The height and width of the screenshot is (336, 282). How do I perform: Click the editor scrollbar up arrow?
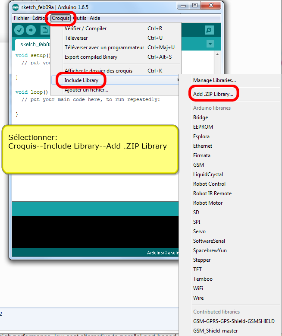coord(217,54)
